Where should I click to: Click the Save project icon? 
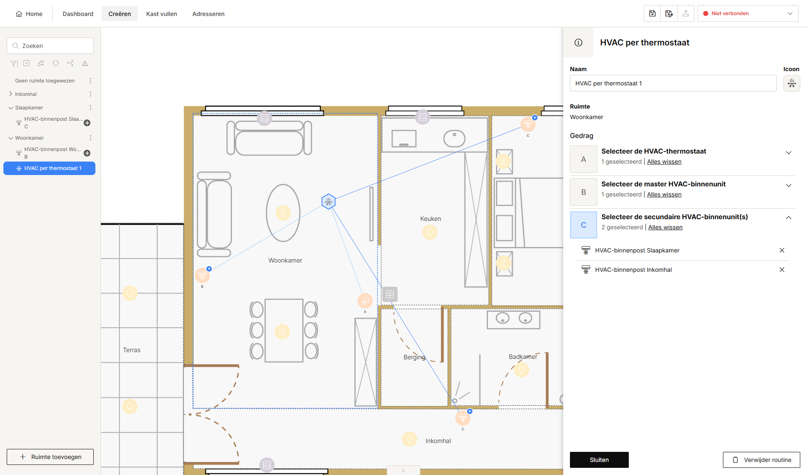coord(652,13)
